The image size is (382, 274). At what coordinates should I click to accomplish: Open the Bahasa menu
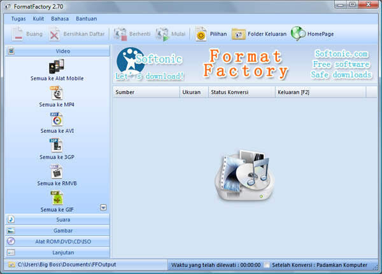(x=60, y=18)
